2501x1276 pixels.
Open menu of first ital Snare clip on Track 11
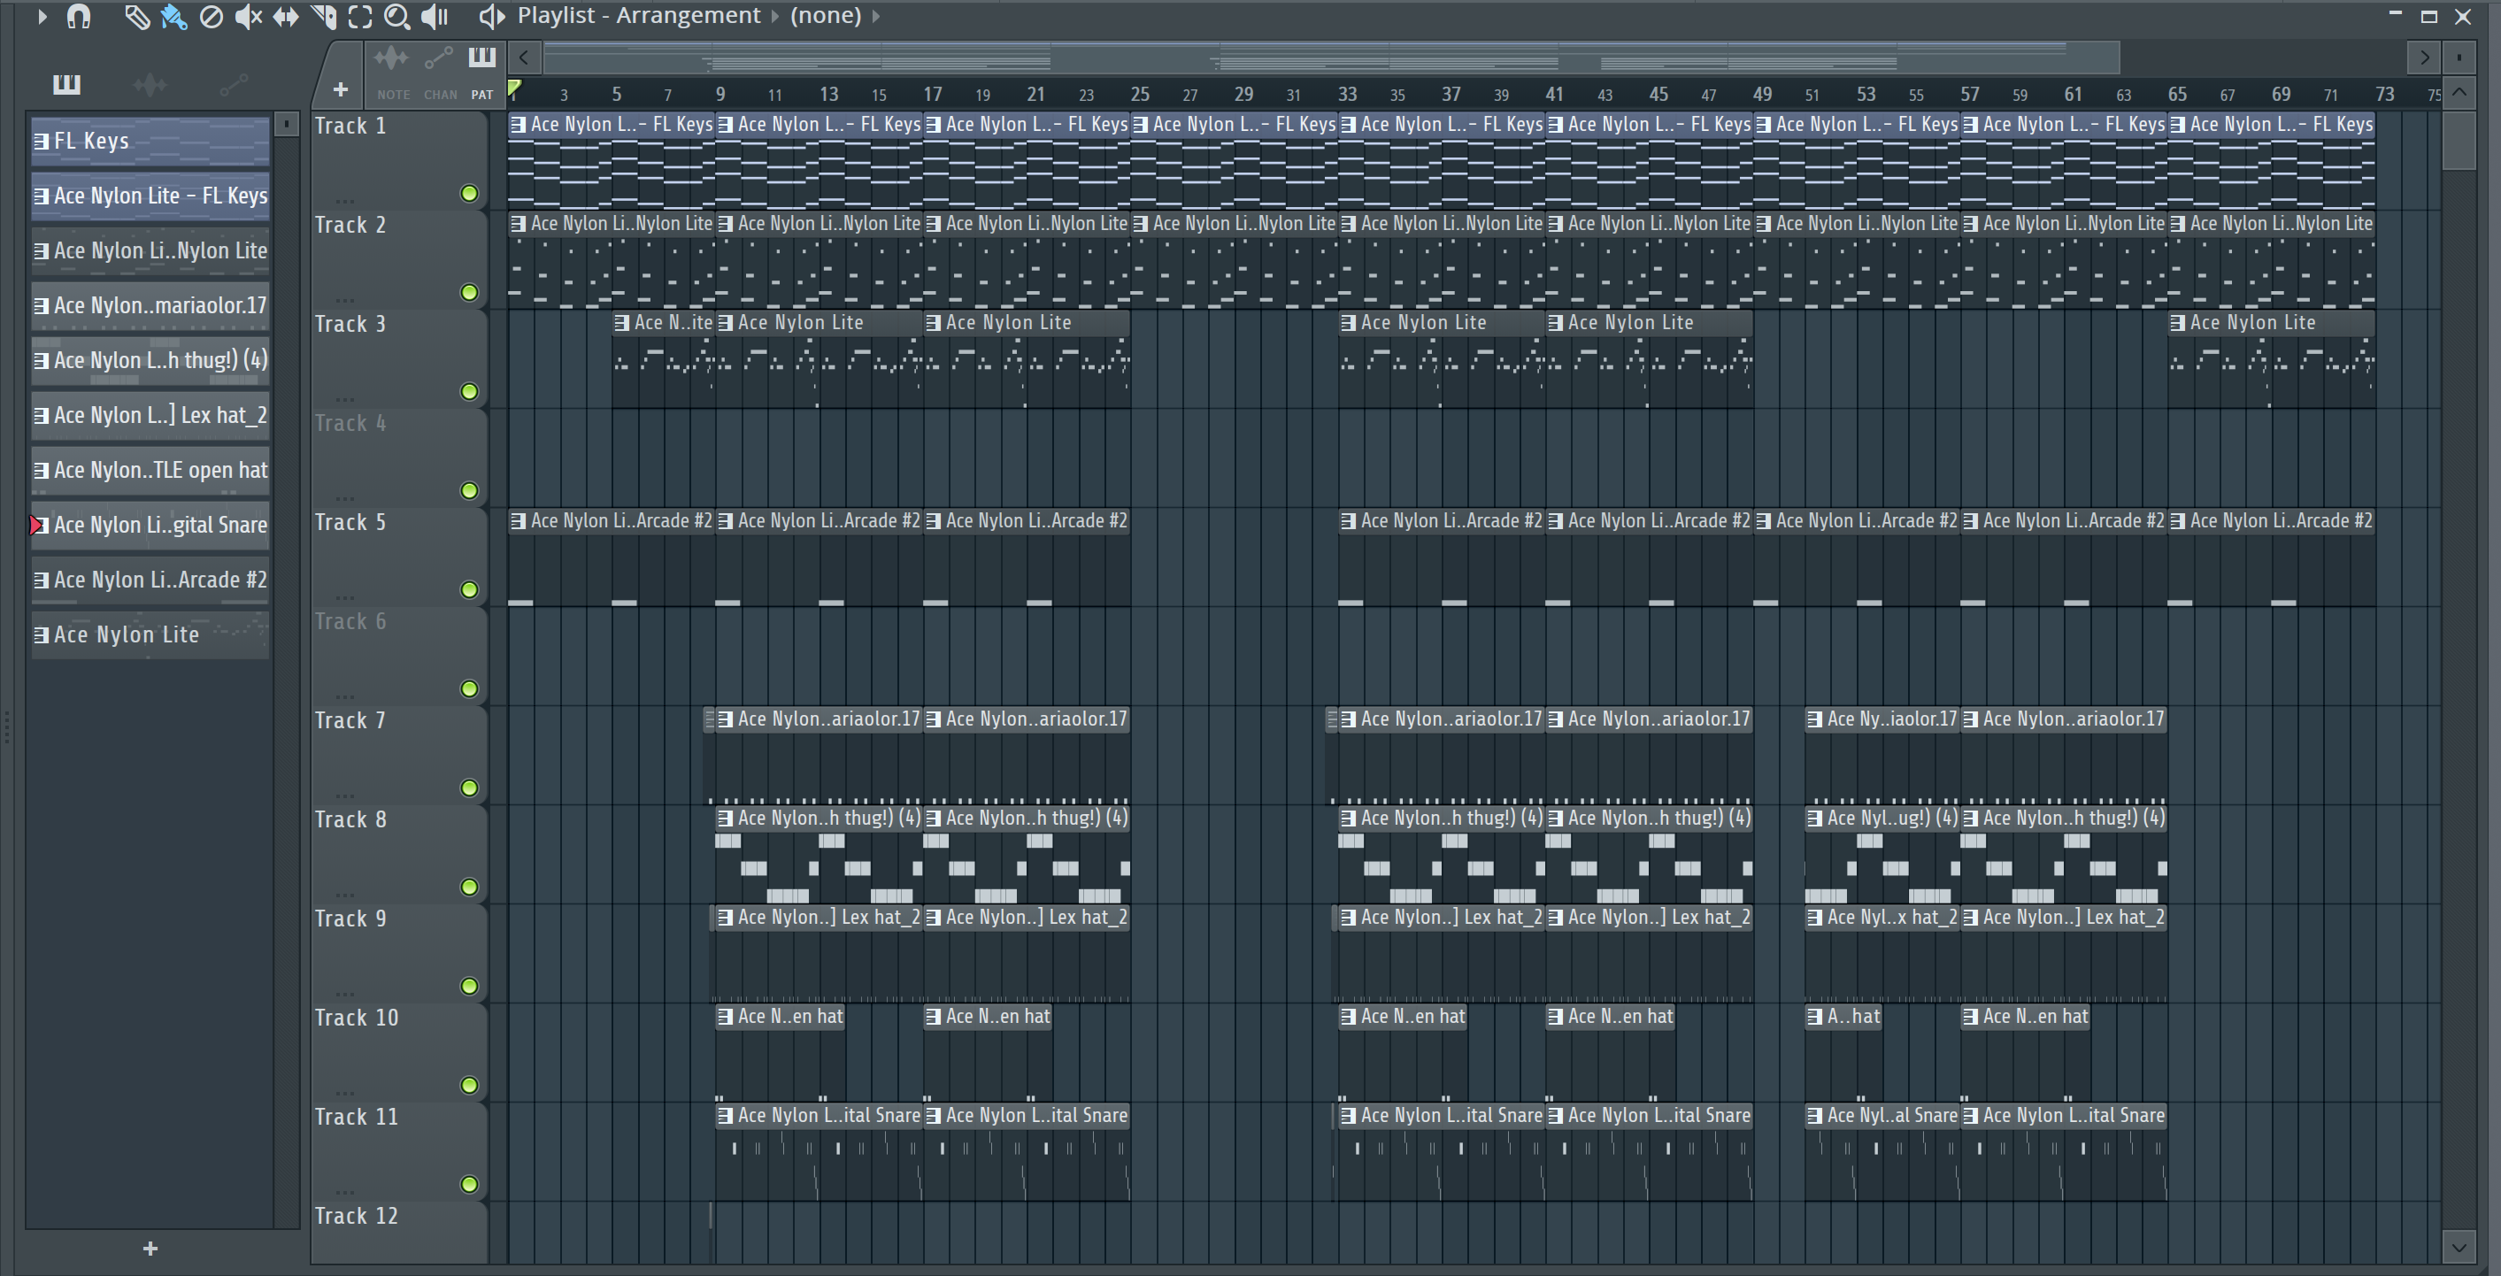(725, 1116)
